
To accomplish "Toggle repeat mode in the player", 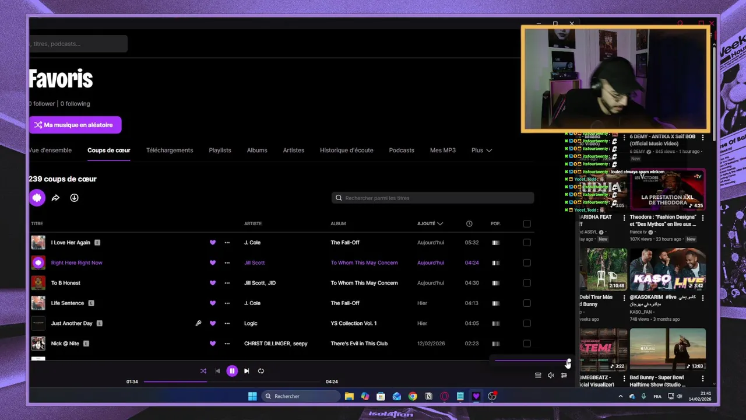I will coord(261,371).
